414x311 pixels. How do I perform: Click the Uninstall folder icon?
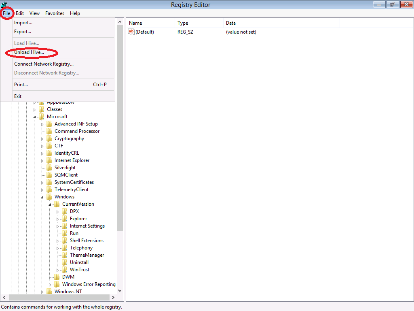pos(65,262)
